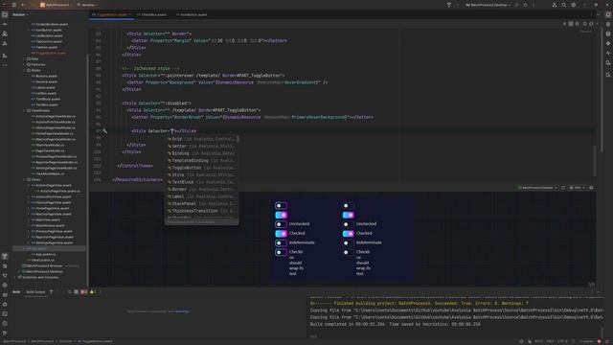Expand the Data folder in solution tree
613x345 pixels.
(x=24, y=58)
